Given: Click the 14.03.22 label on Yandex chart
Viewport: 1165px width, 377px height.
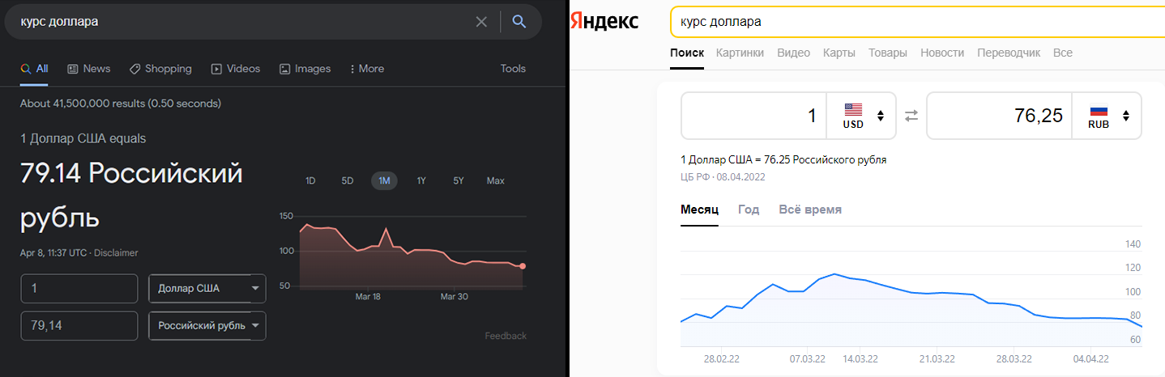Looking at the screenshot, I should [860, 358].
